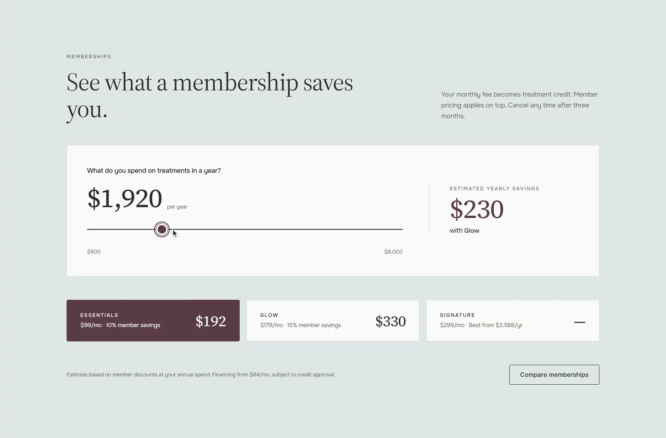Click the $1,920 per year amount

pos(124,199)
